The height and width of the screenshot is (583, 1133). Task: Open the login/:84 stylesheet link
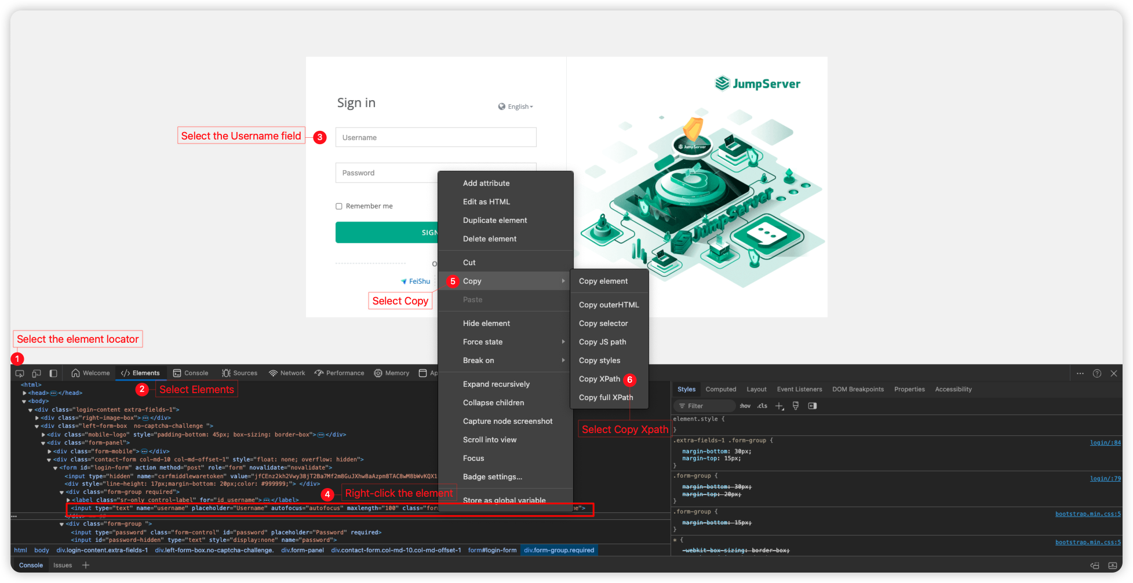coord(1105,443)
